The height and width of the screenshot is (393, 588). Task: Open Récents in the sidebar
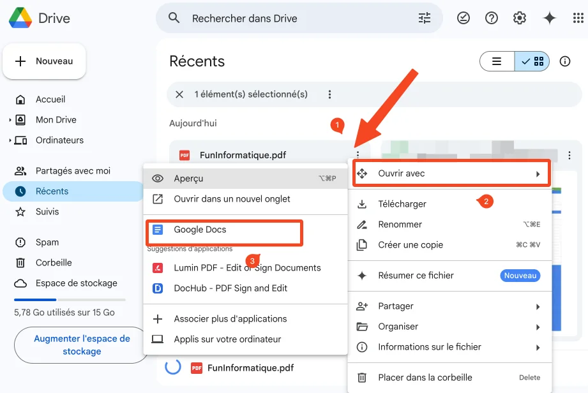pos(73,191)
